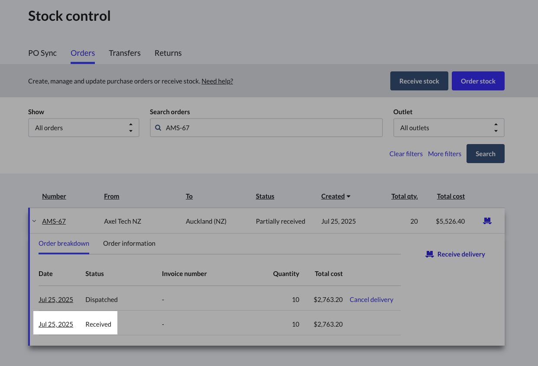
Task: Open the Show orders dropdown
Action: pos(84,128)
